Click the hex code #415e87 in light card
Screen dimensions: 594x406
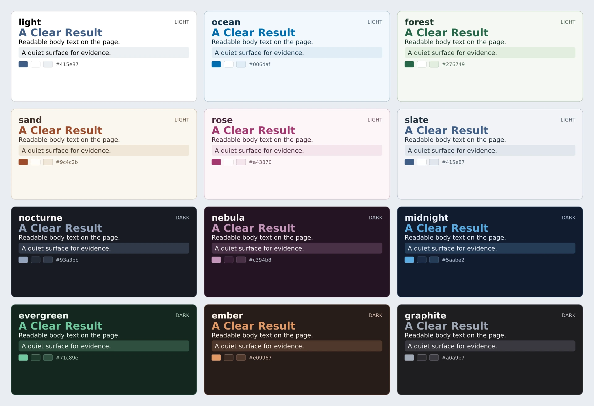tap(67, 64)
